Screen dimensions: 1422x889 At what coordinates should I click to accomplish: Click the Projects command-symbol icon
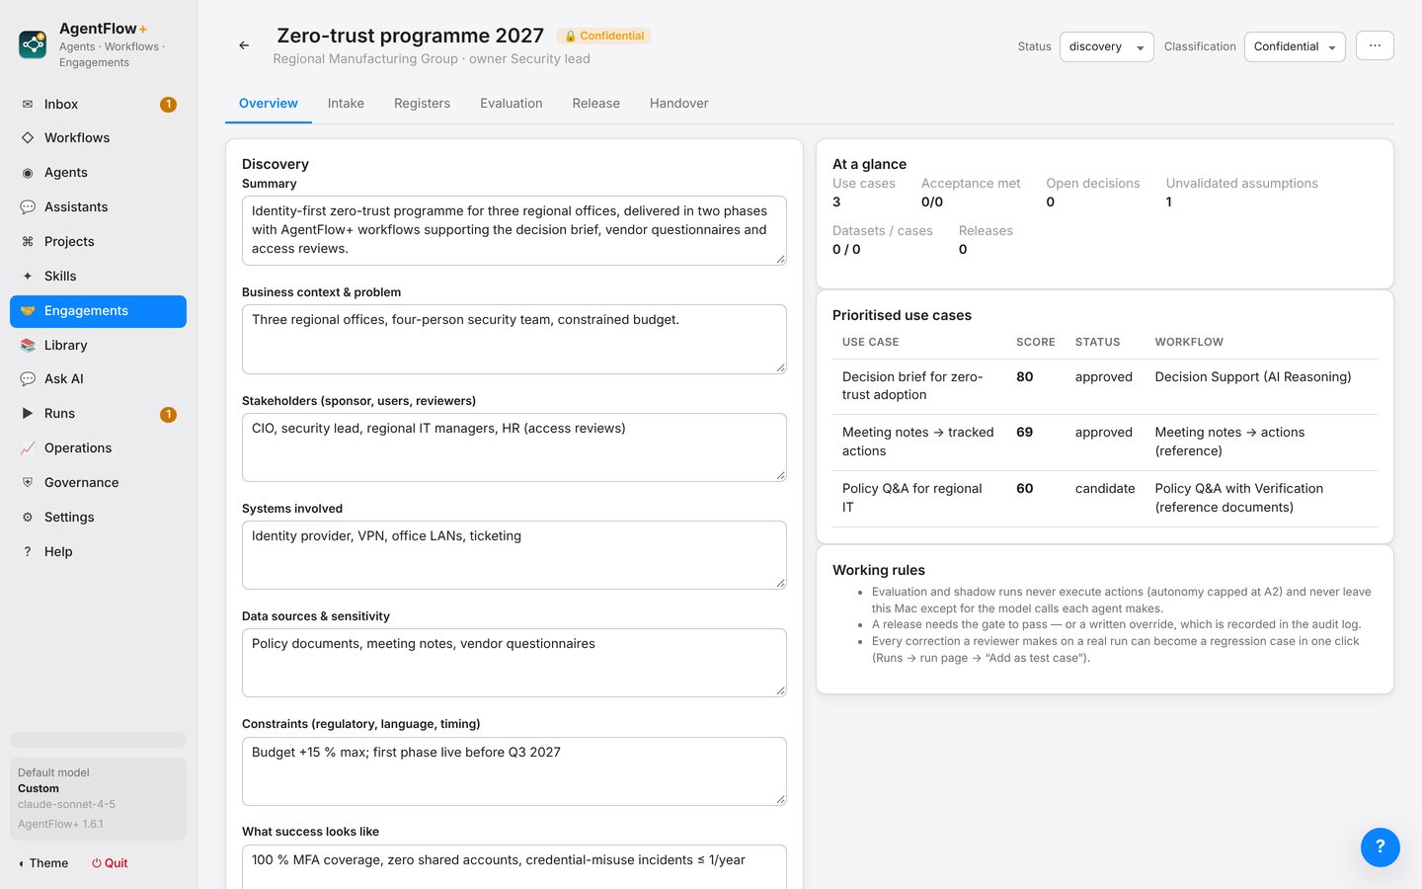tap(28, 241)
